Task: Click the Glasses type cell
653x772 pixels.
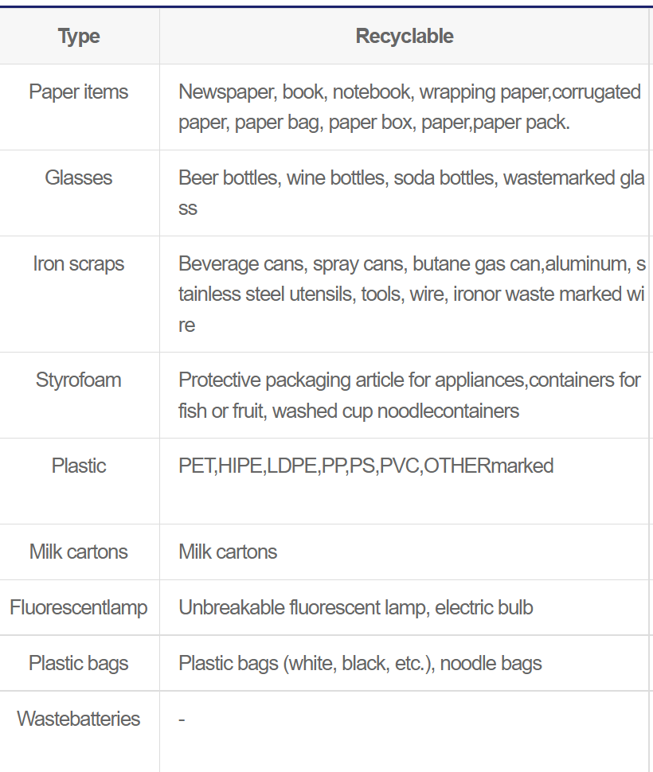Action: [78, 178]
